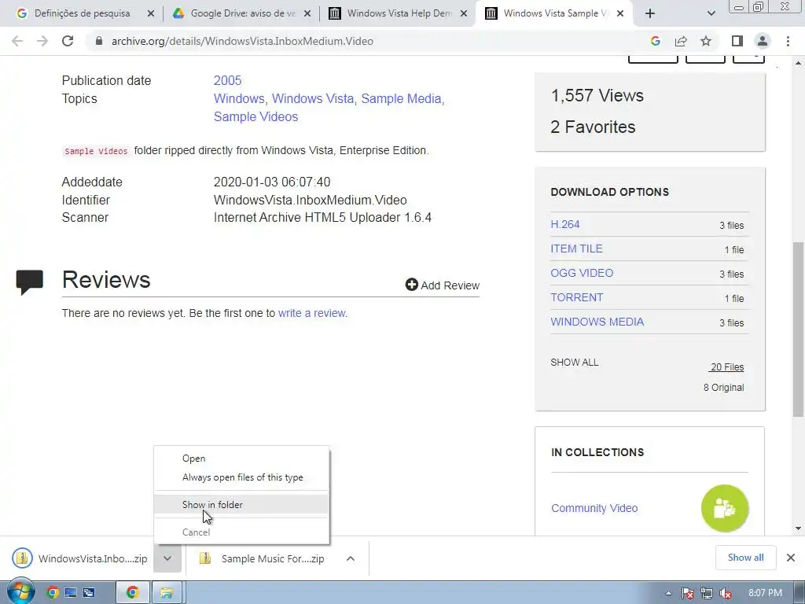Open H.264 download option
805x604 pixels.
pyautogui.click(x=564, y=224)
